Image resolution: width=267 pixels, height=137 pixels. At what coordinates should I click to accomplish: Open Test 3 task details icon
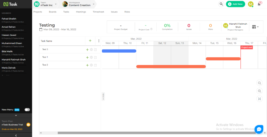tap(95, 50)
